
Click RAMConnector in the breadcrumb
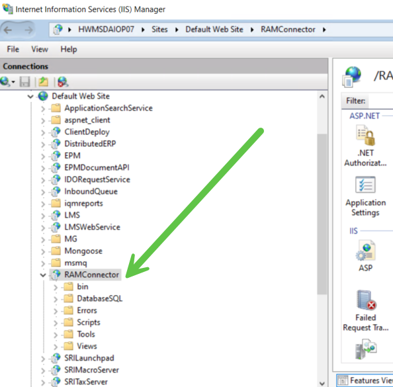click(x=288, y=29)
